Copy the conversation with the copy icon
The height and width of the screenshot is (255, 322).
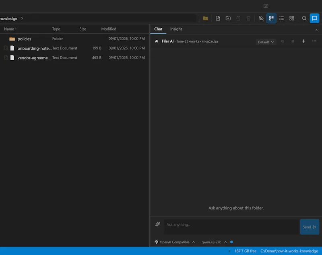coord(283,41)
